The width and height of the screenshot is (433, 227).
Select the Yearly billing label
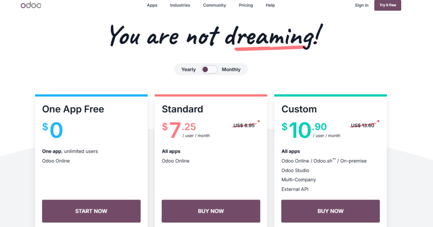click(189, 70)
